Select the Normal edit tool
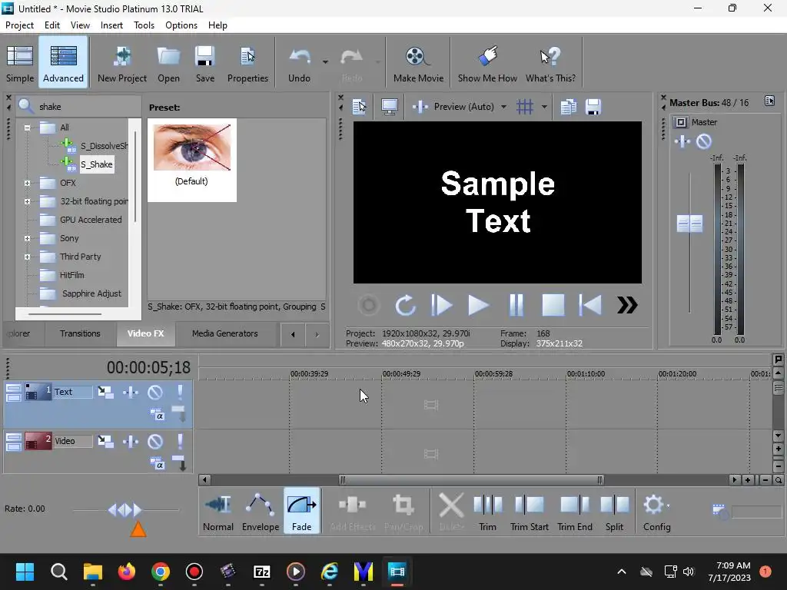Image resolution: width=787 pixels, height=590 pixels. point(218,512)
